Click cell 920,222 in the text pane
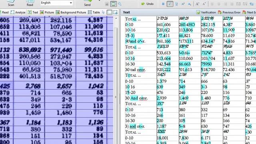This screenshot has height=144, width=256. point(164,70)
